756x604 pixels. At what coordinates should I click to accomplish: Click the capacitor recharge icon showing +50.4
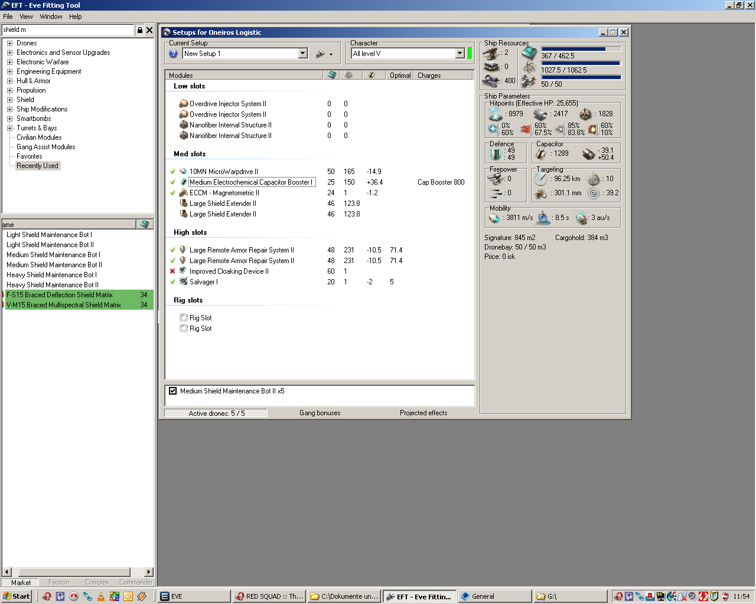(588, 154)
